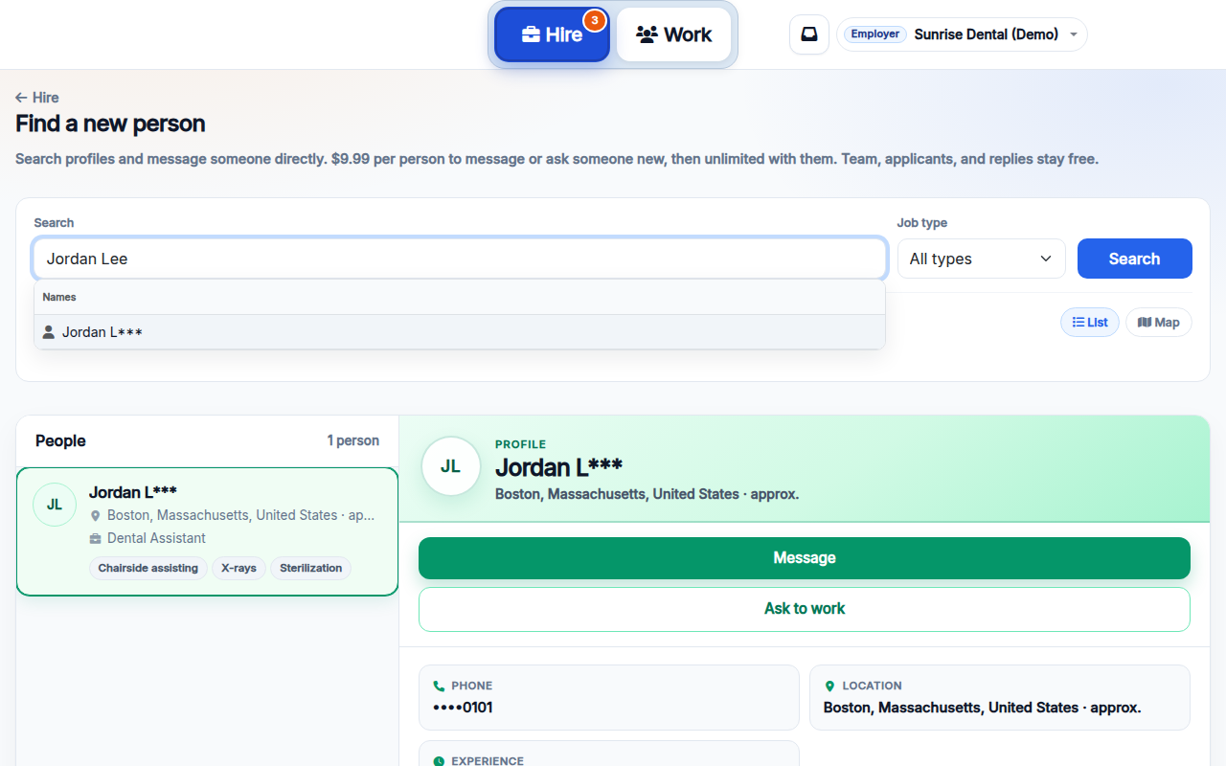Click the X-rays skill tag
This screenshot has width=1226, height=766.
(x=238, y=568)
